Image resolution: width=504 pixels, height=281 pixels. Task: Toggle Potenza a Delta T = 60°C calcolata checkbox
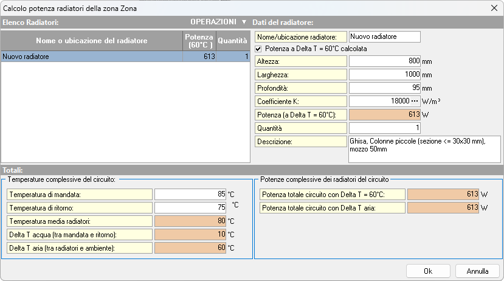[258, 49]
